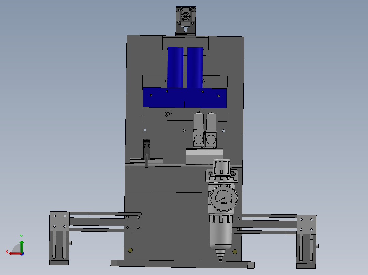This screenshot has width=368, height=275.
Task: Click the drain fitting below the filter bowl
Action: pyautogui.click(x=220, y=256)
